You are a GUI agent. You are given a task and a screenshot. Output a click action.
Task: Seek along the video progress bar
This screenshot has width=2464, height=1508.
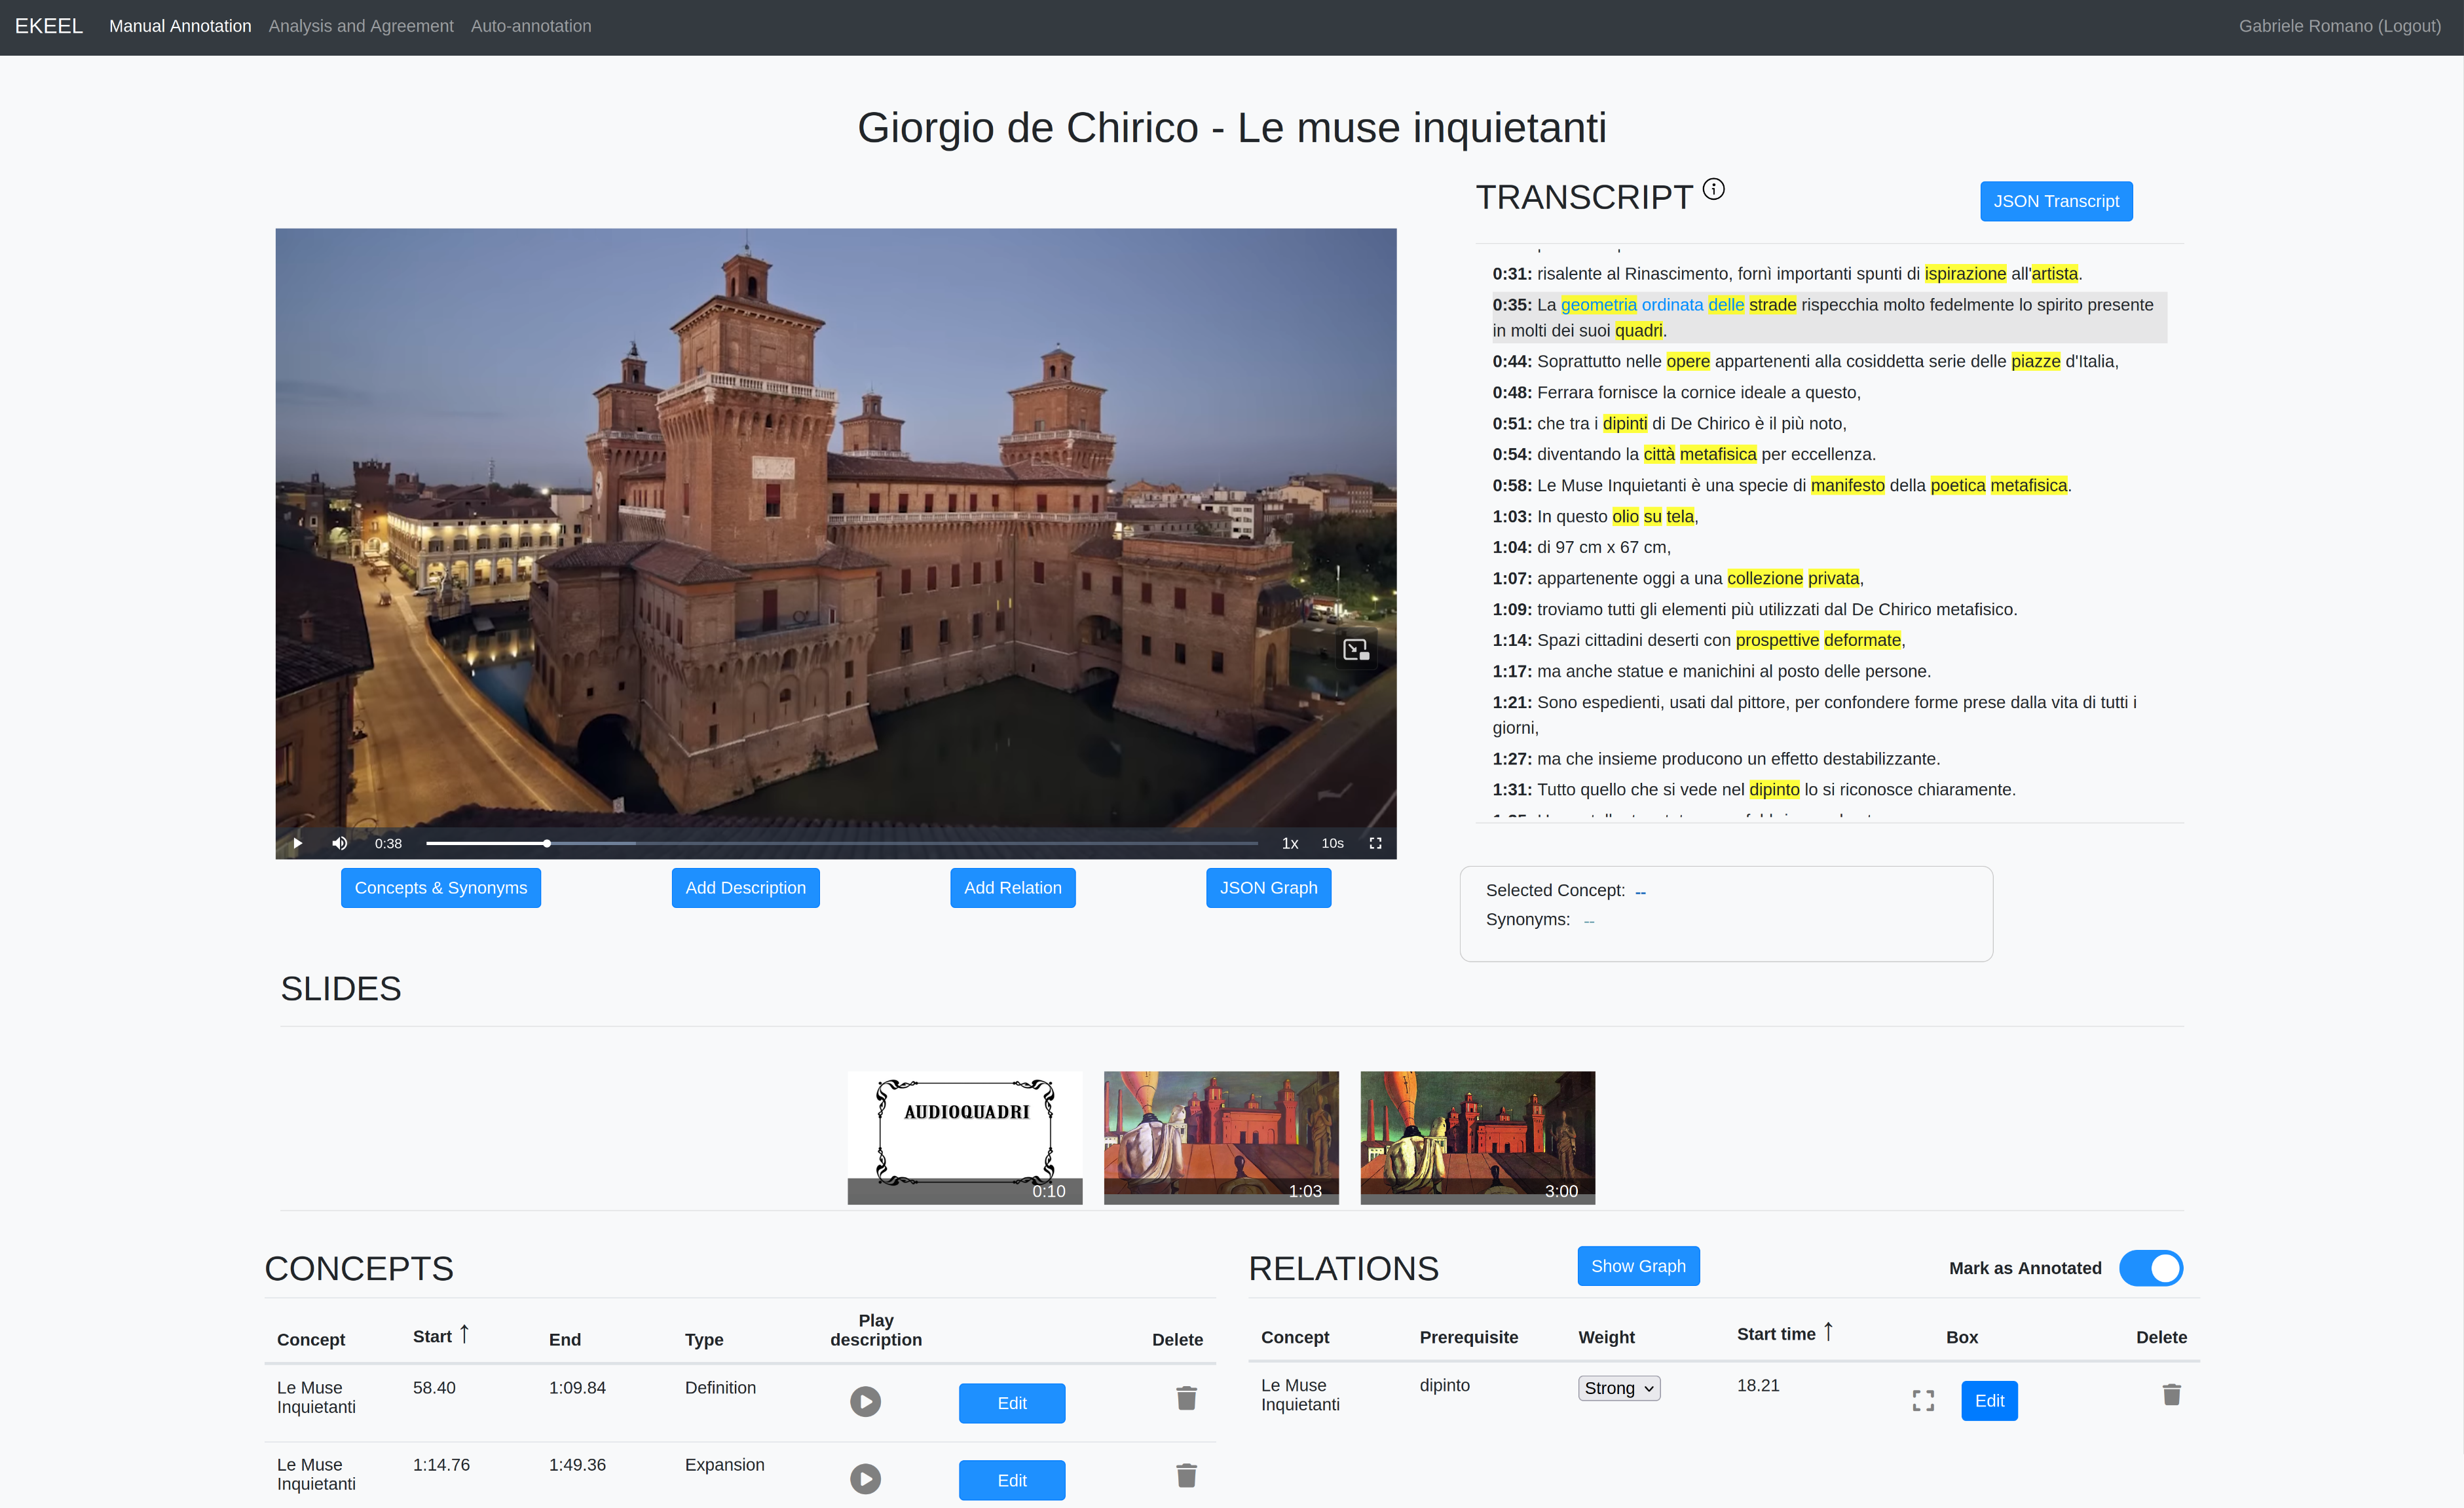coord(842,843)
